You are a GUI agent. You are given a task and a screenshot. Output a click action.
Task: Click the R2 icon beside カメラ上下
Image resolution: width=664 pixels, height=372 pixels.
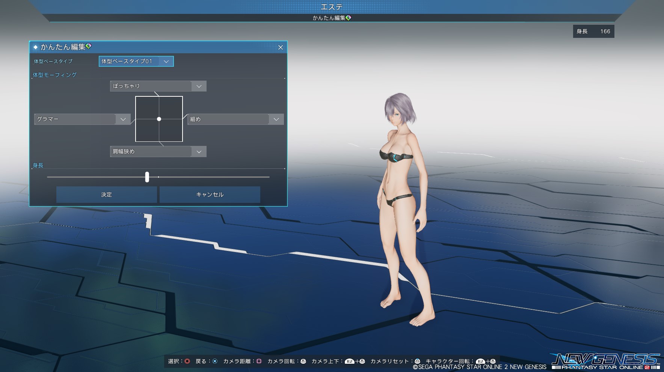[x=350, y=361]
